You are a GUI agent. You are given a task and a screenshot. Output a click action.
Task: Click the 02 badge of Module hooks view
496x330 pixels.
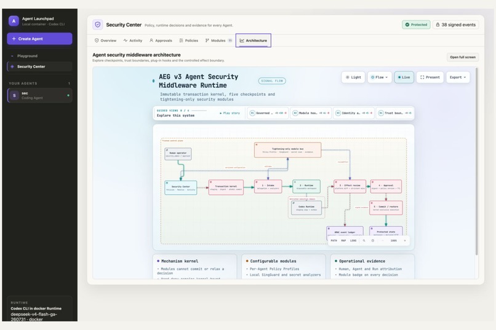[x=295, y=113]
